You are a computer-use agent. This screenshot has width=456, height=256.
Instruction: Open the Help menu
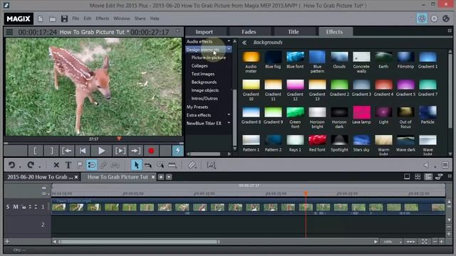(x=155, y=18)
